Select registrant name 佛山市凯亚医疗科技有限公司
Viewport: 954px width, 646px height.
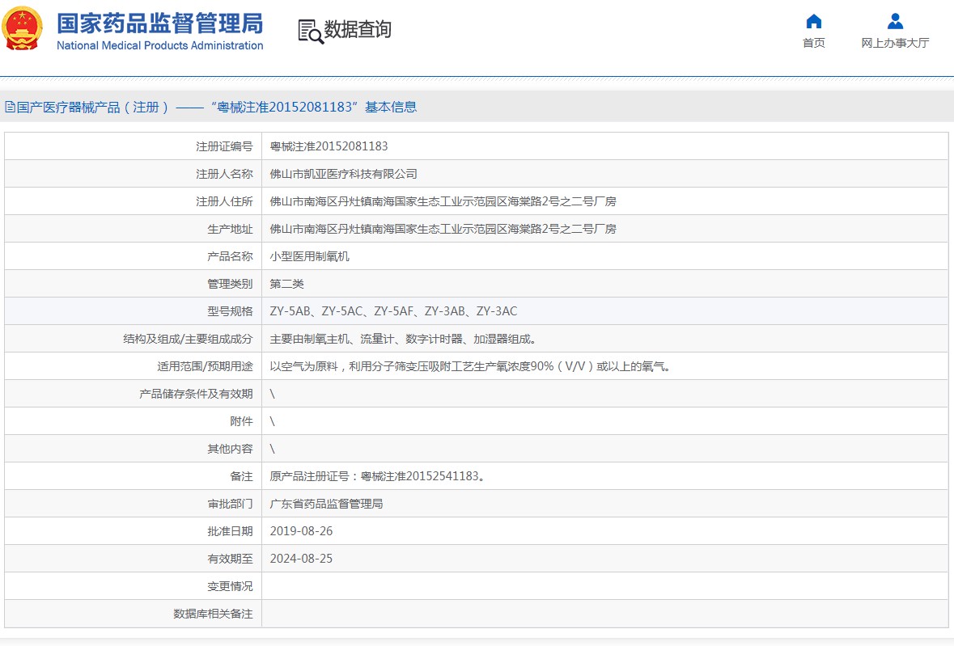coord(343,174)
